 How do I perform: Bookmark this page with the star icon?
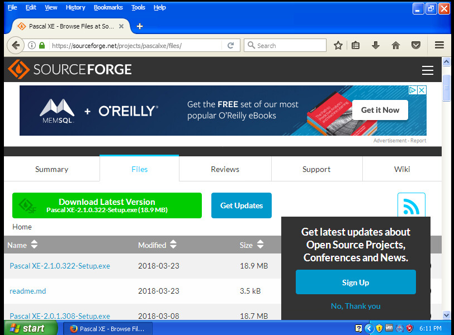(x=338, y=45)
